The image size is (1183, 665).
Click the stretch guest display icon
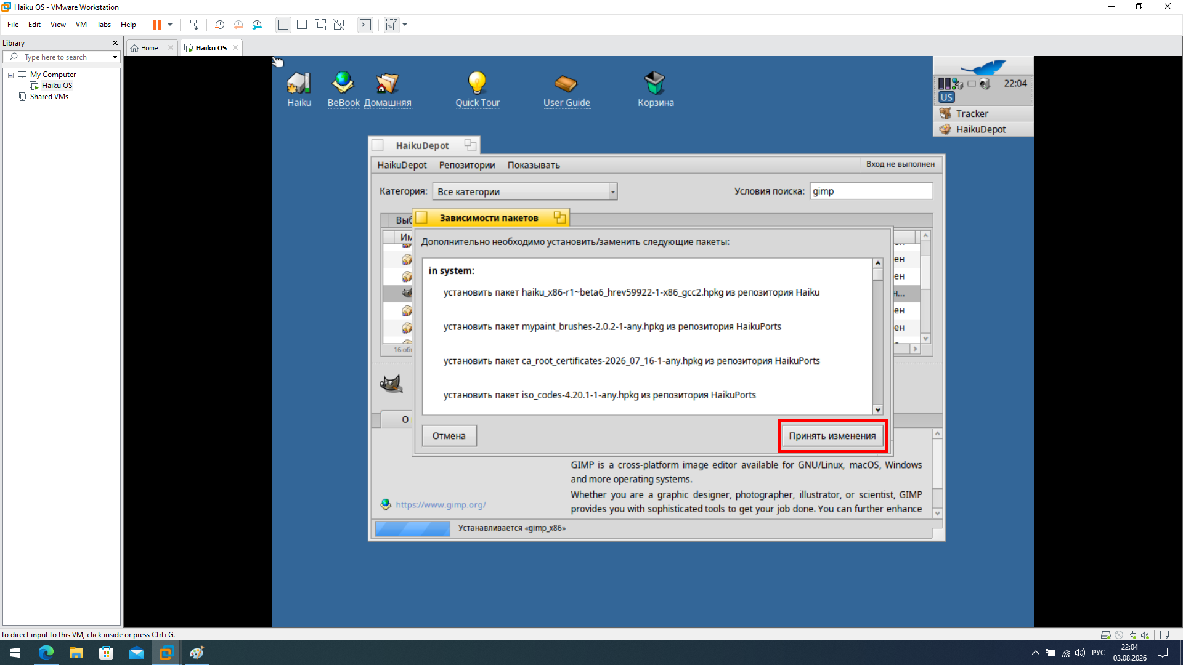coord(391,25)
